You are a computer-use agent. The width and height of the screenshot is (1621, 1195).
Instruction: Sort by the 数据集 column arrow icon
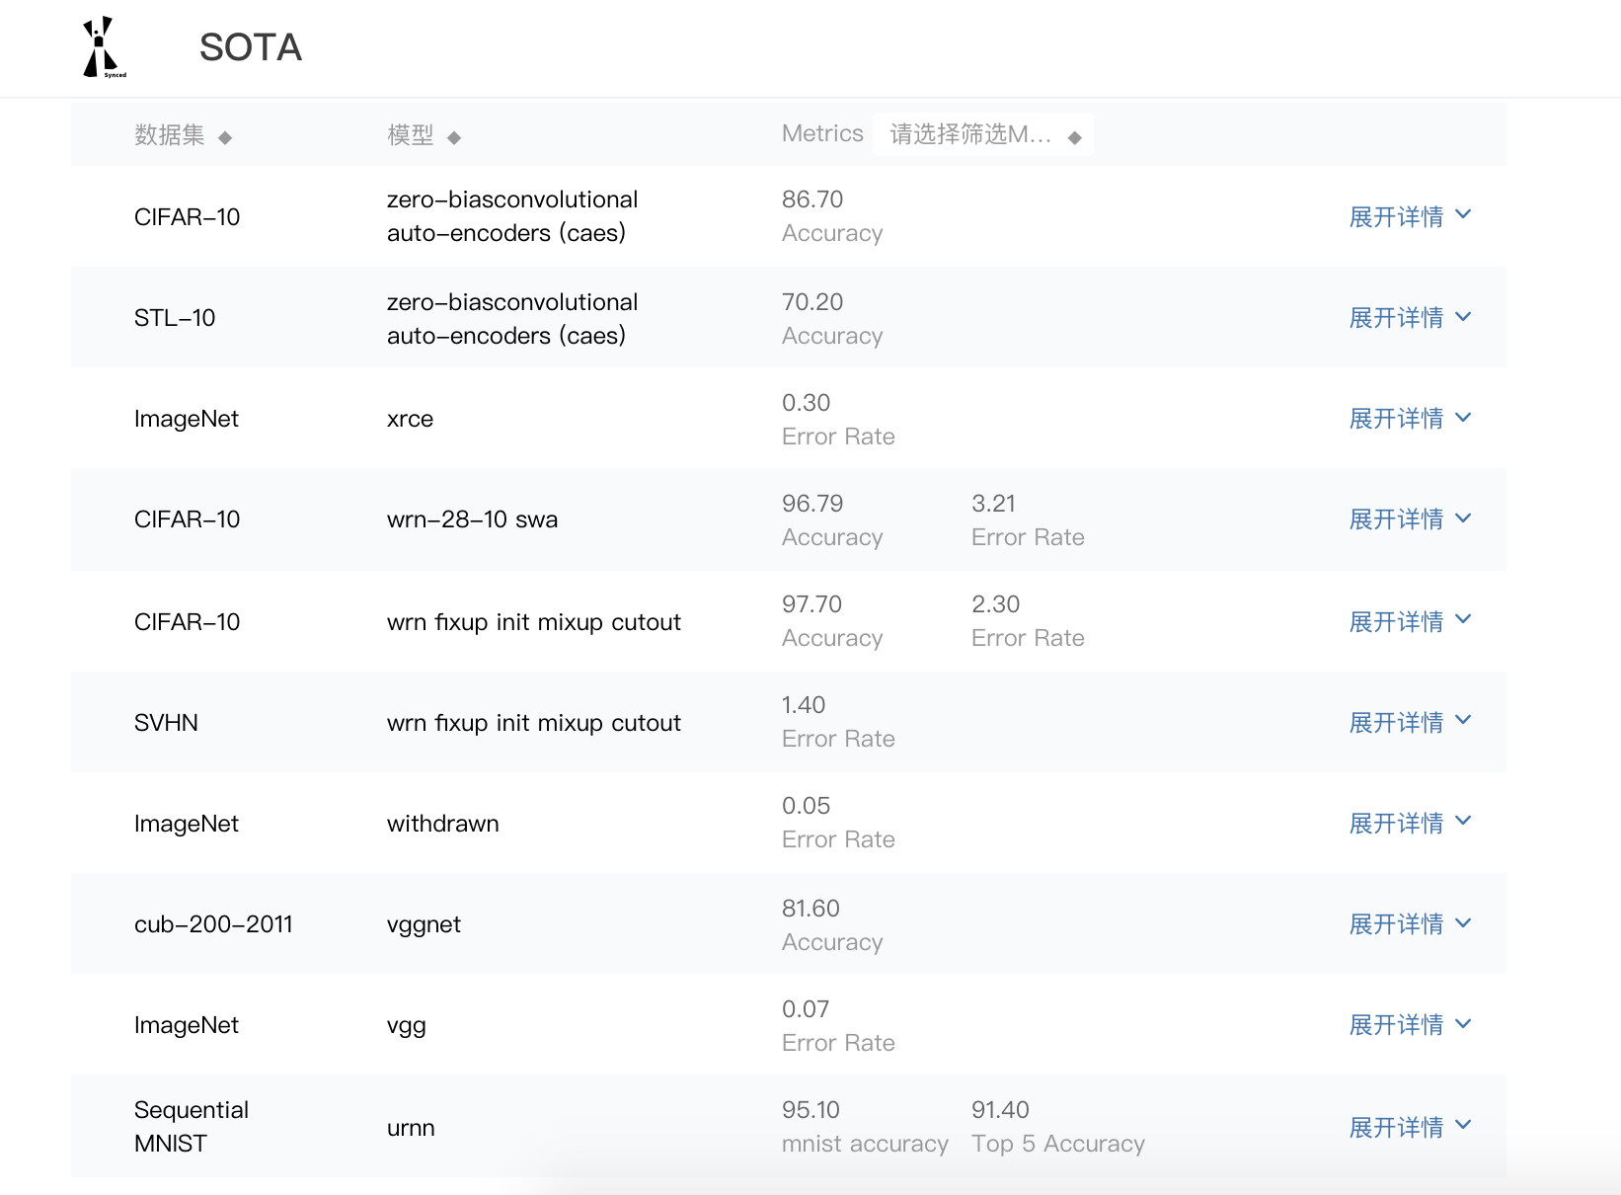(x=225, y=138)
